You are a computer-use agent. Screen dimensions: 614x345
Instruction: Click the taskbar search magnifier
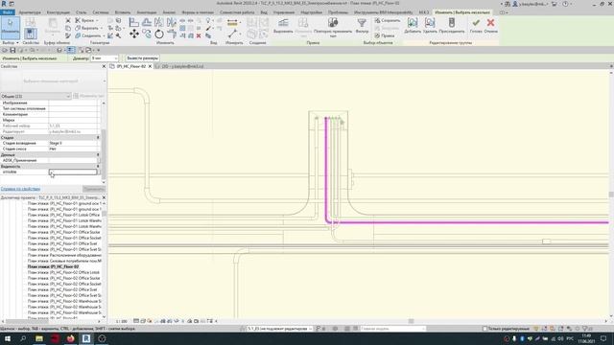pyautogui.click(x=23, y=338)
